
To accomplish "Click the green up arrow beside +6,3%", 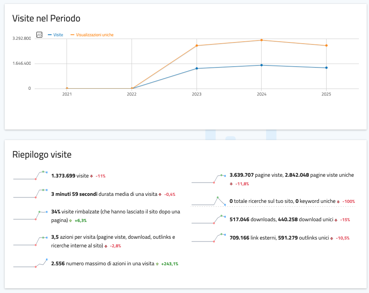I will coord(70,221).
